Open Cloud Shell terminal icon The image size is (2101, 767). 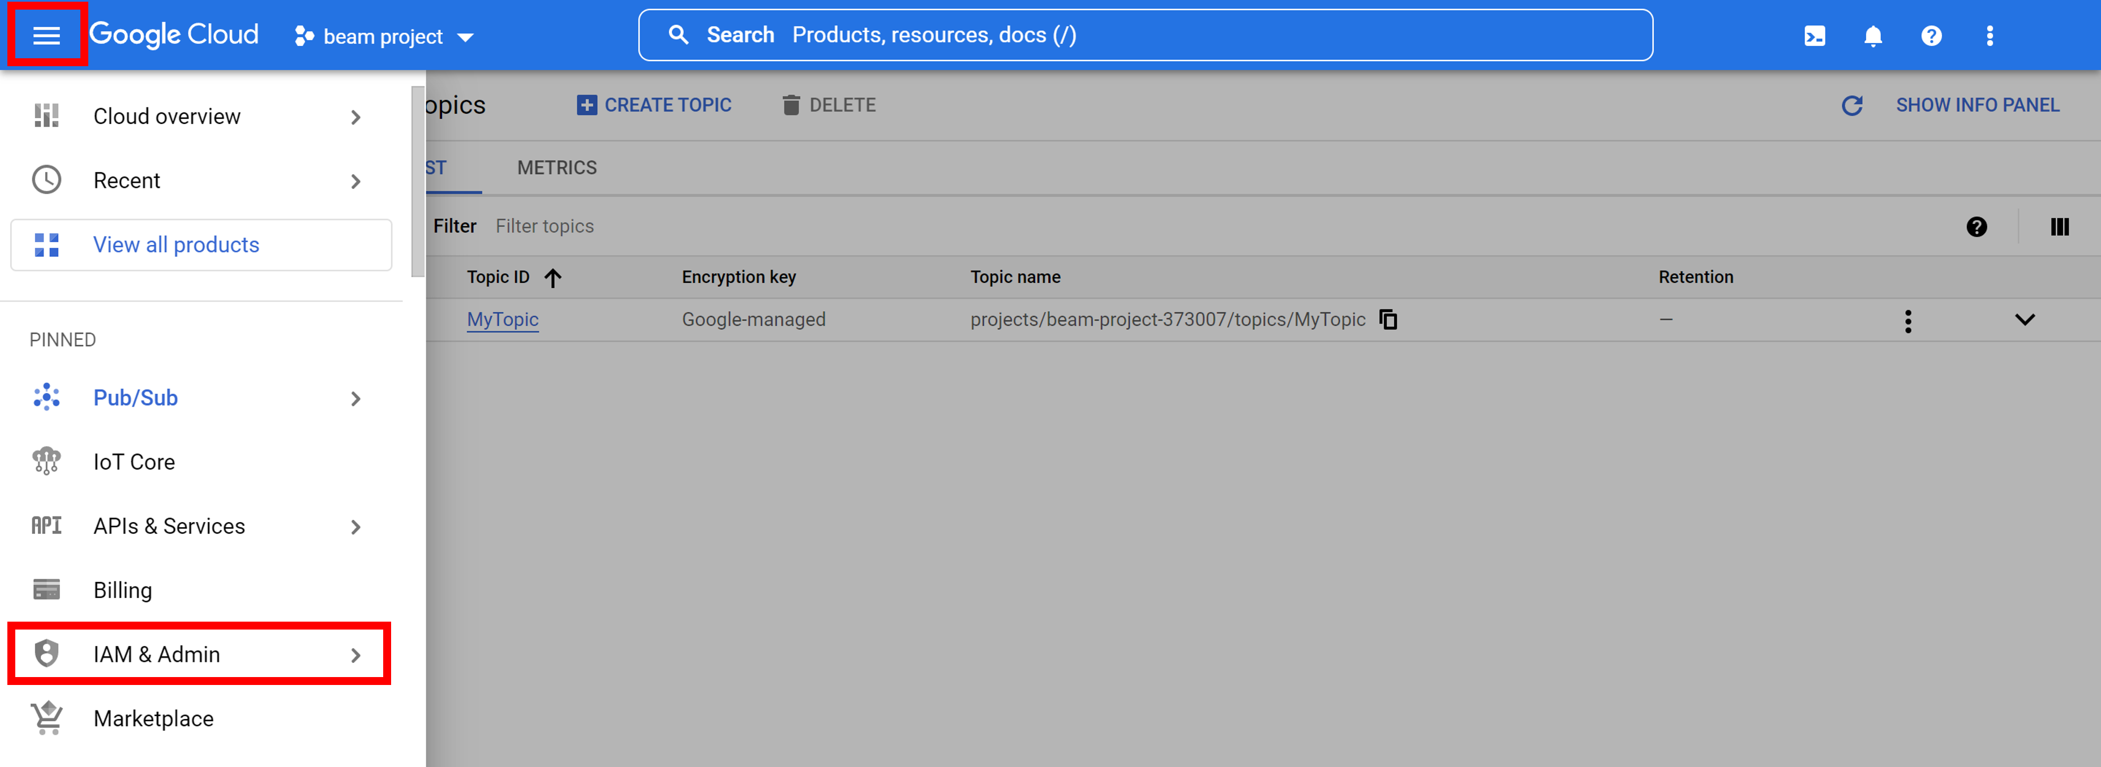coord(1814,36)
